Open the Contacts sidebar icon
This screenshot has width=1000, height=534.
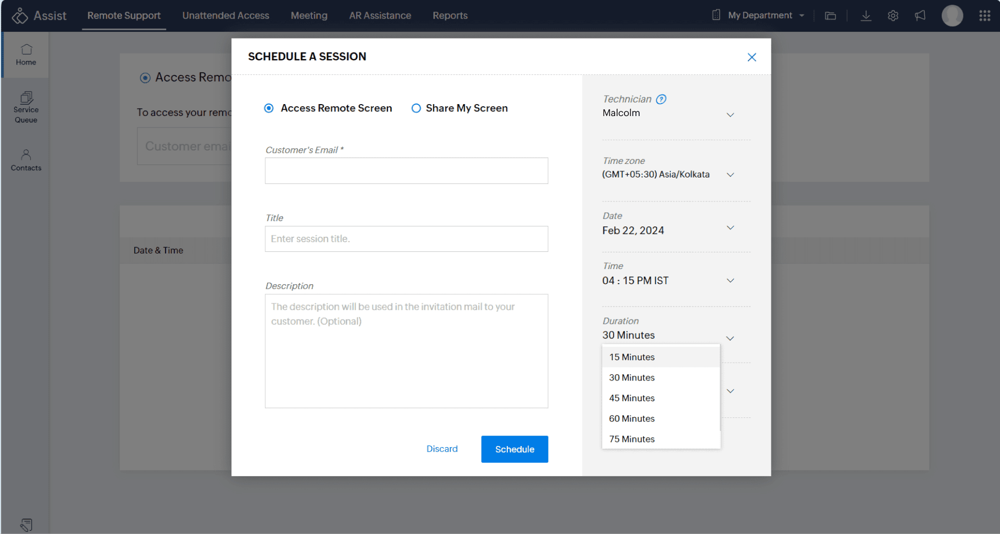[x=26, y=160]
